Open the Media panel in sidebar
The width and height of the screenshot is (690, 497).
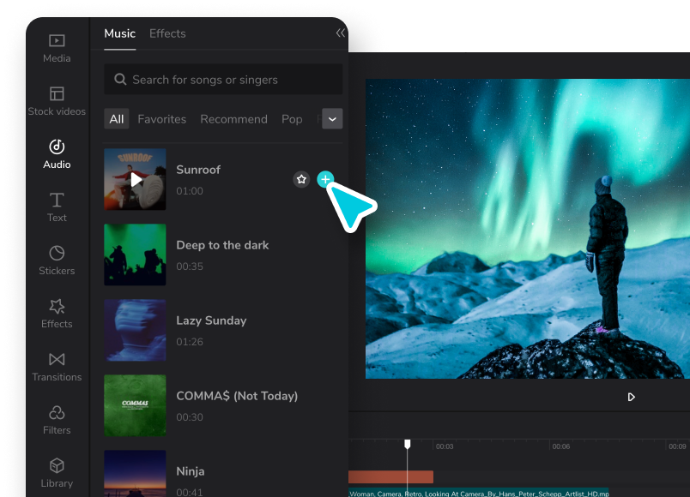pyautogui.click(x=57, y=48)
